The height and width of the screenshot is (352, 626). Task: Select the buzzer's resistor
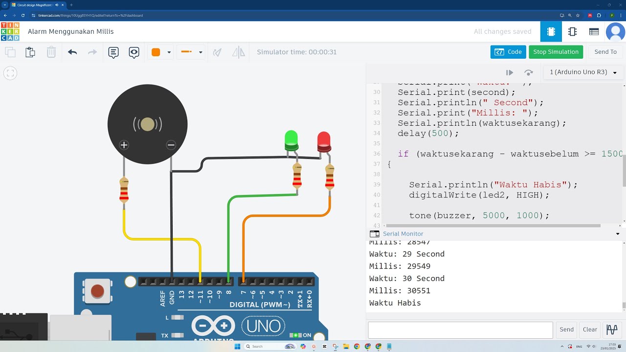click(124, 190)
